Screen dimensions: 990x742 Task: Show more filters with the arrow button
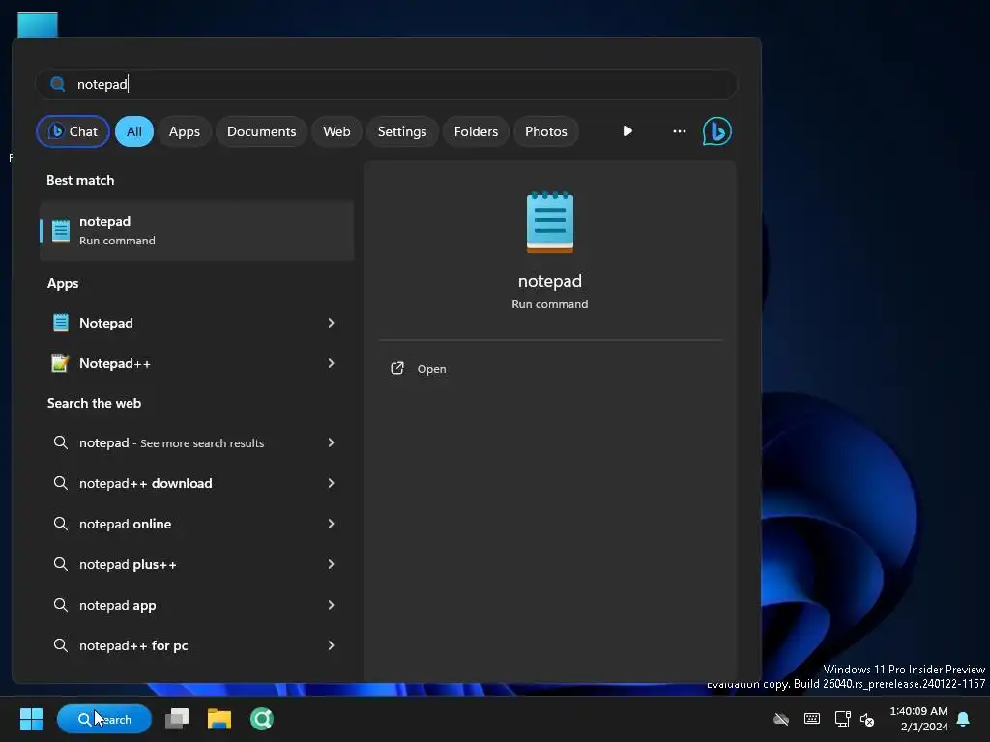pyautogui.click(x=626, y=131)
